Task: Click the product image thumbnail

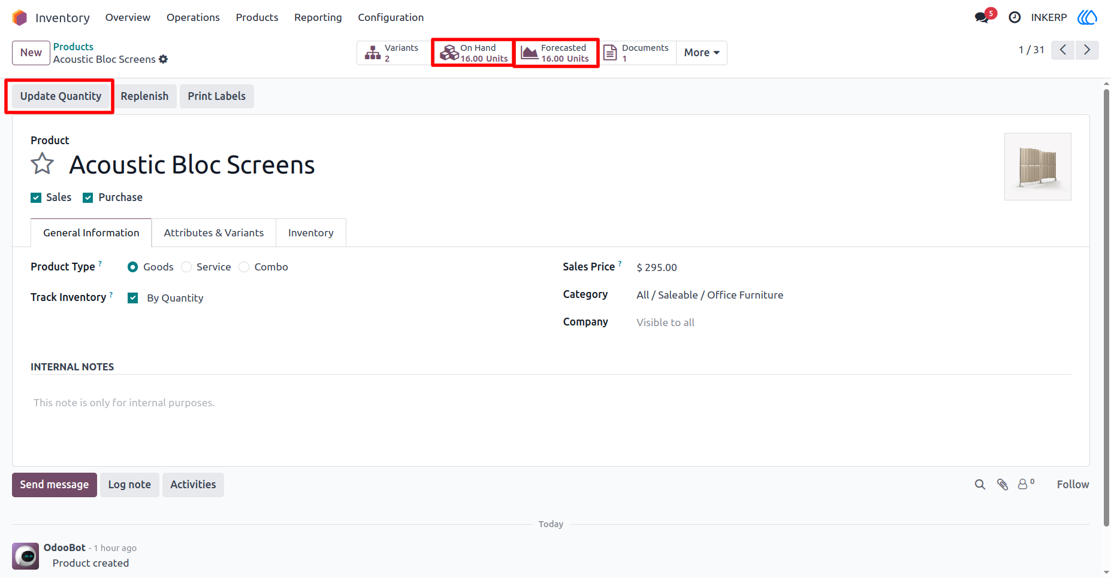Action: (x=1037, y=166)
